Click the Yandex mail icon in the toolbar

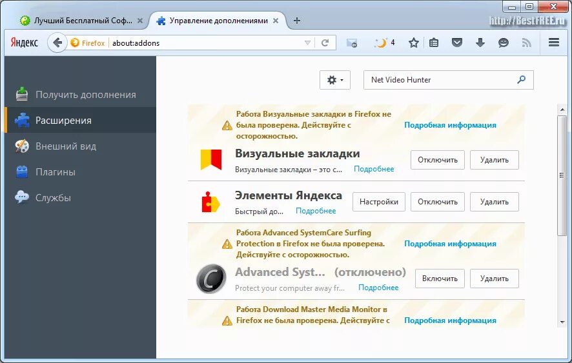tap(352, 43)
